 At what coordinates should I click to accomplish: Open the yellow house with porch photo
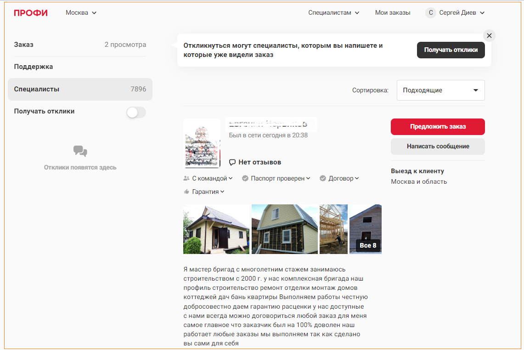(x=216, y=229)
